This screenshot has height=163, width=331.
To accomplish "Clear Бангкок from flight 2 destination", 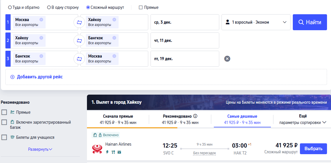I will [114, 38].
